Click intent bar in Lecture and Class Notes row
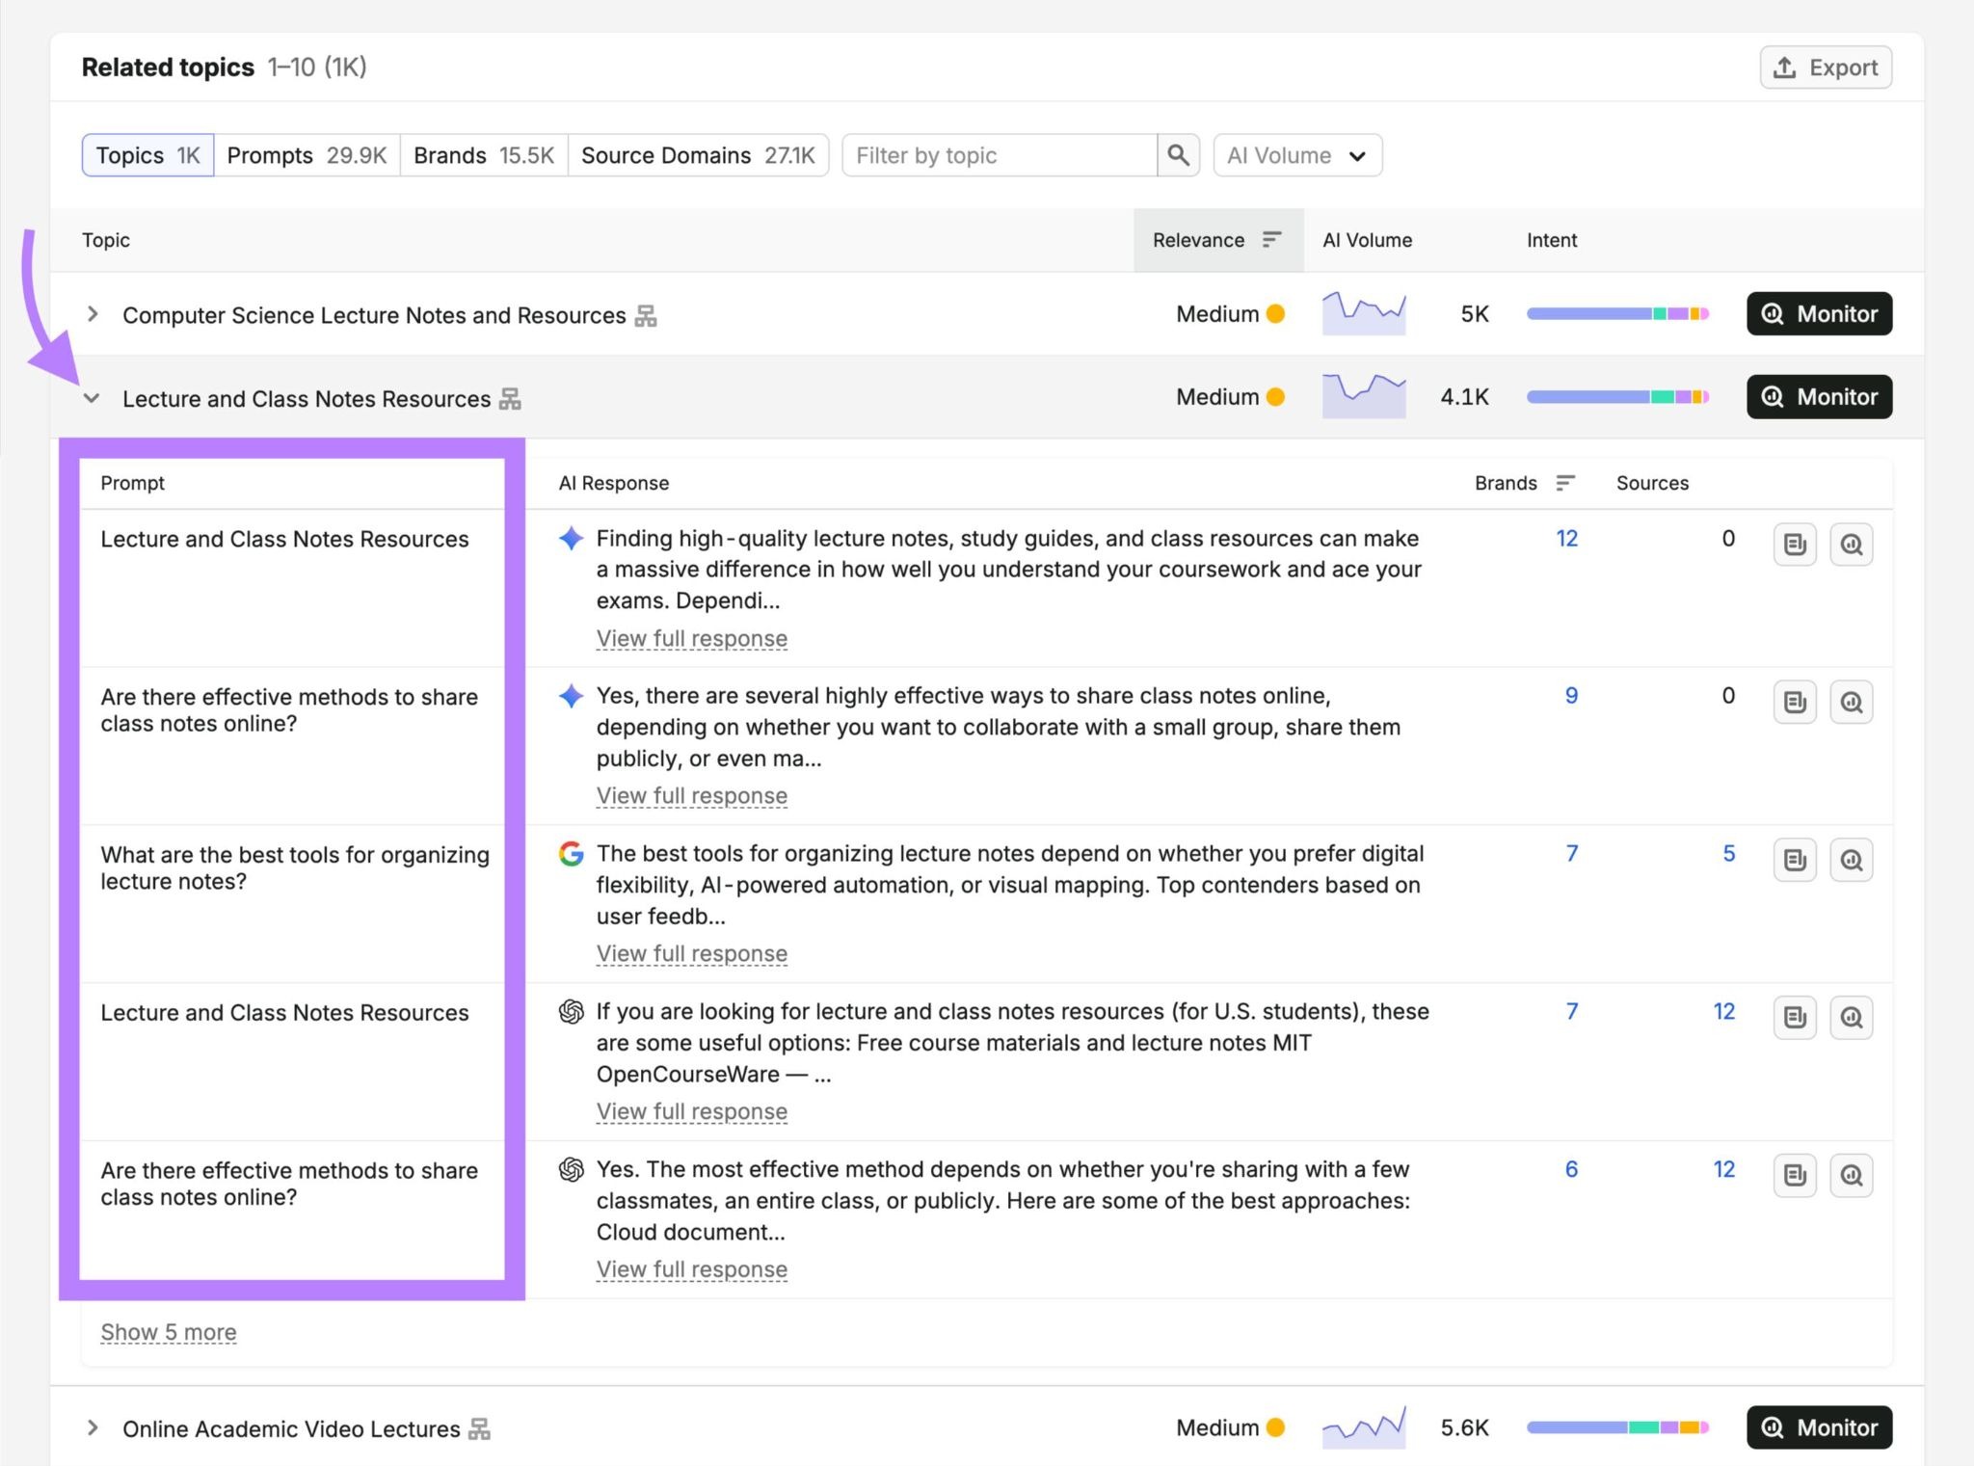The height and width of the screenshot is (1466, 1974). pos(1617,397)
